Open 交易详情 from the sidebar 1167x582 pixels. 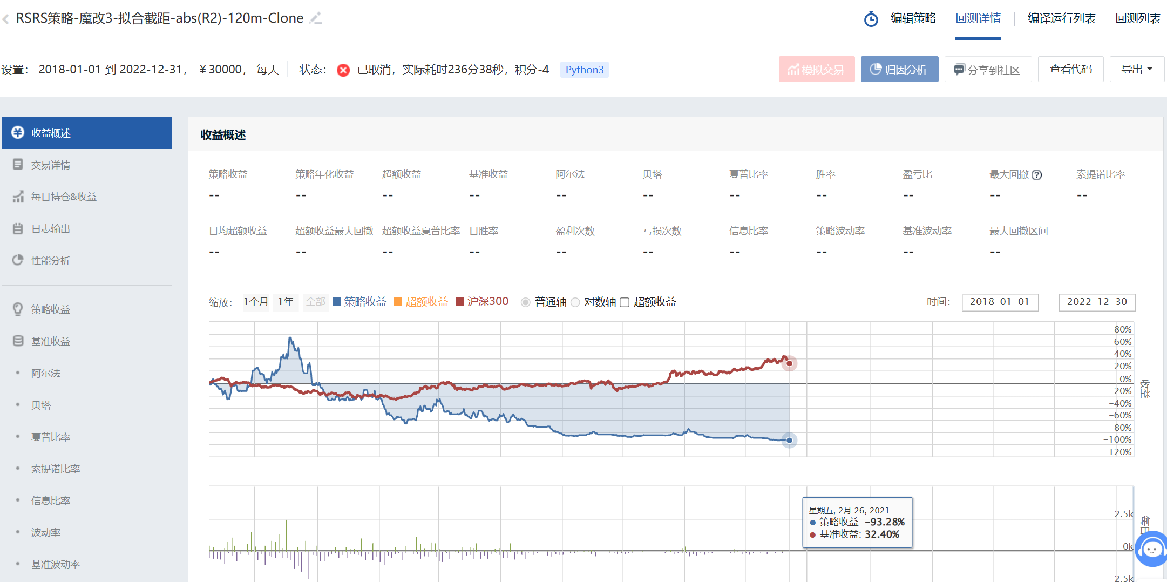50,165
